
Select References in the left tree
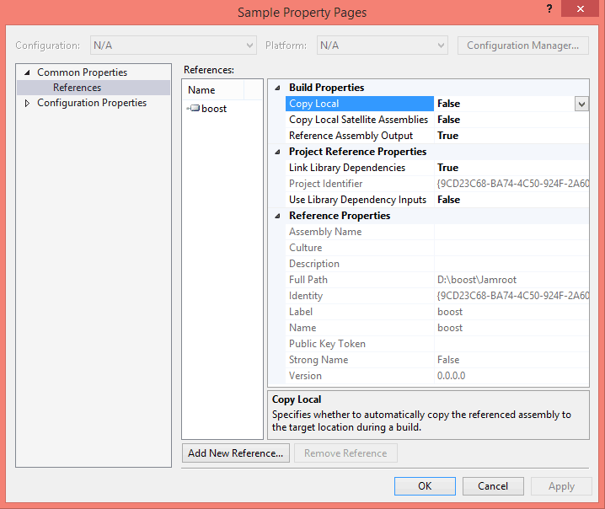pos(77,88)
